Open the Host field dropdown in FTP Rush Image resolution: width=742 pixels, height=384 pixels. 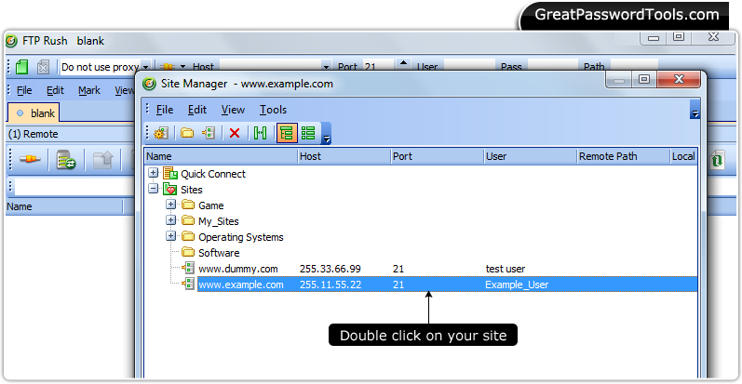point(326,67)
